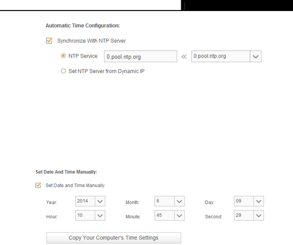Open the Day dropdown showing 09
Image resolution: width=293 pixels, height=245 pixels.
coord(249,201)
